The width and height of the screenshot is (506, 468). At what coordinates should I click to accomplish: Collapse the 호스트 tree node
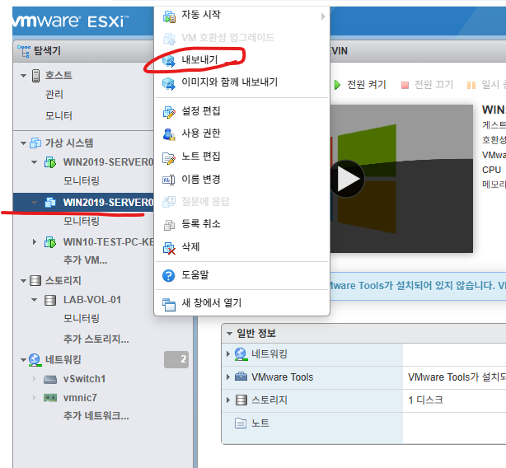coord(23,76)
